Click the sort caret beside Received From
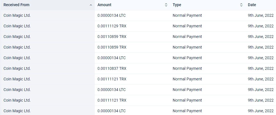276x115 pixels. 91,5
